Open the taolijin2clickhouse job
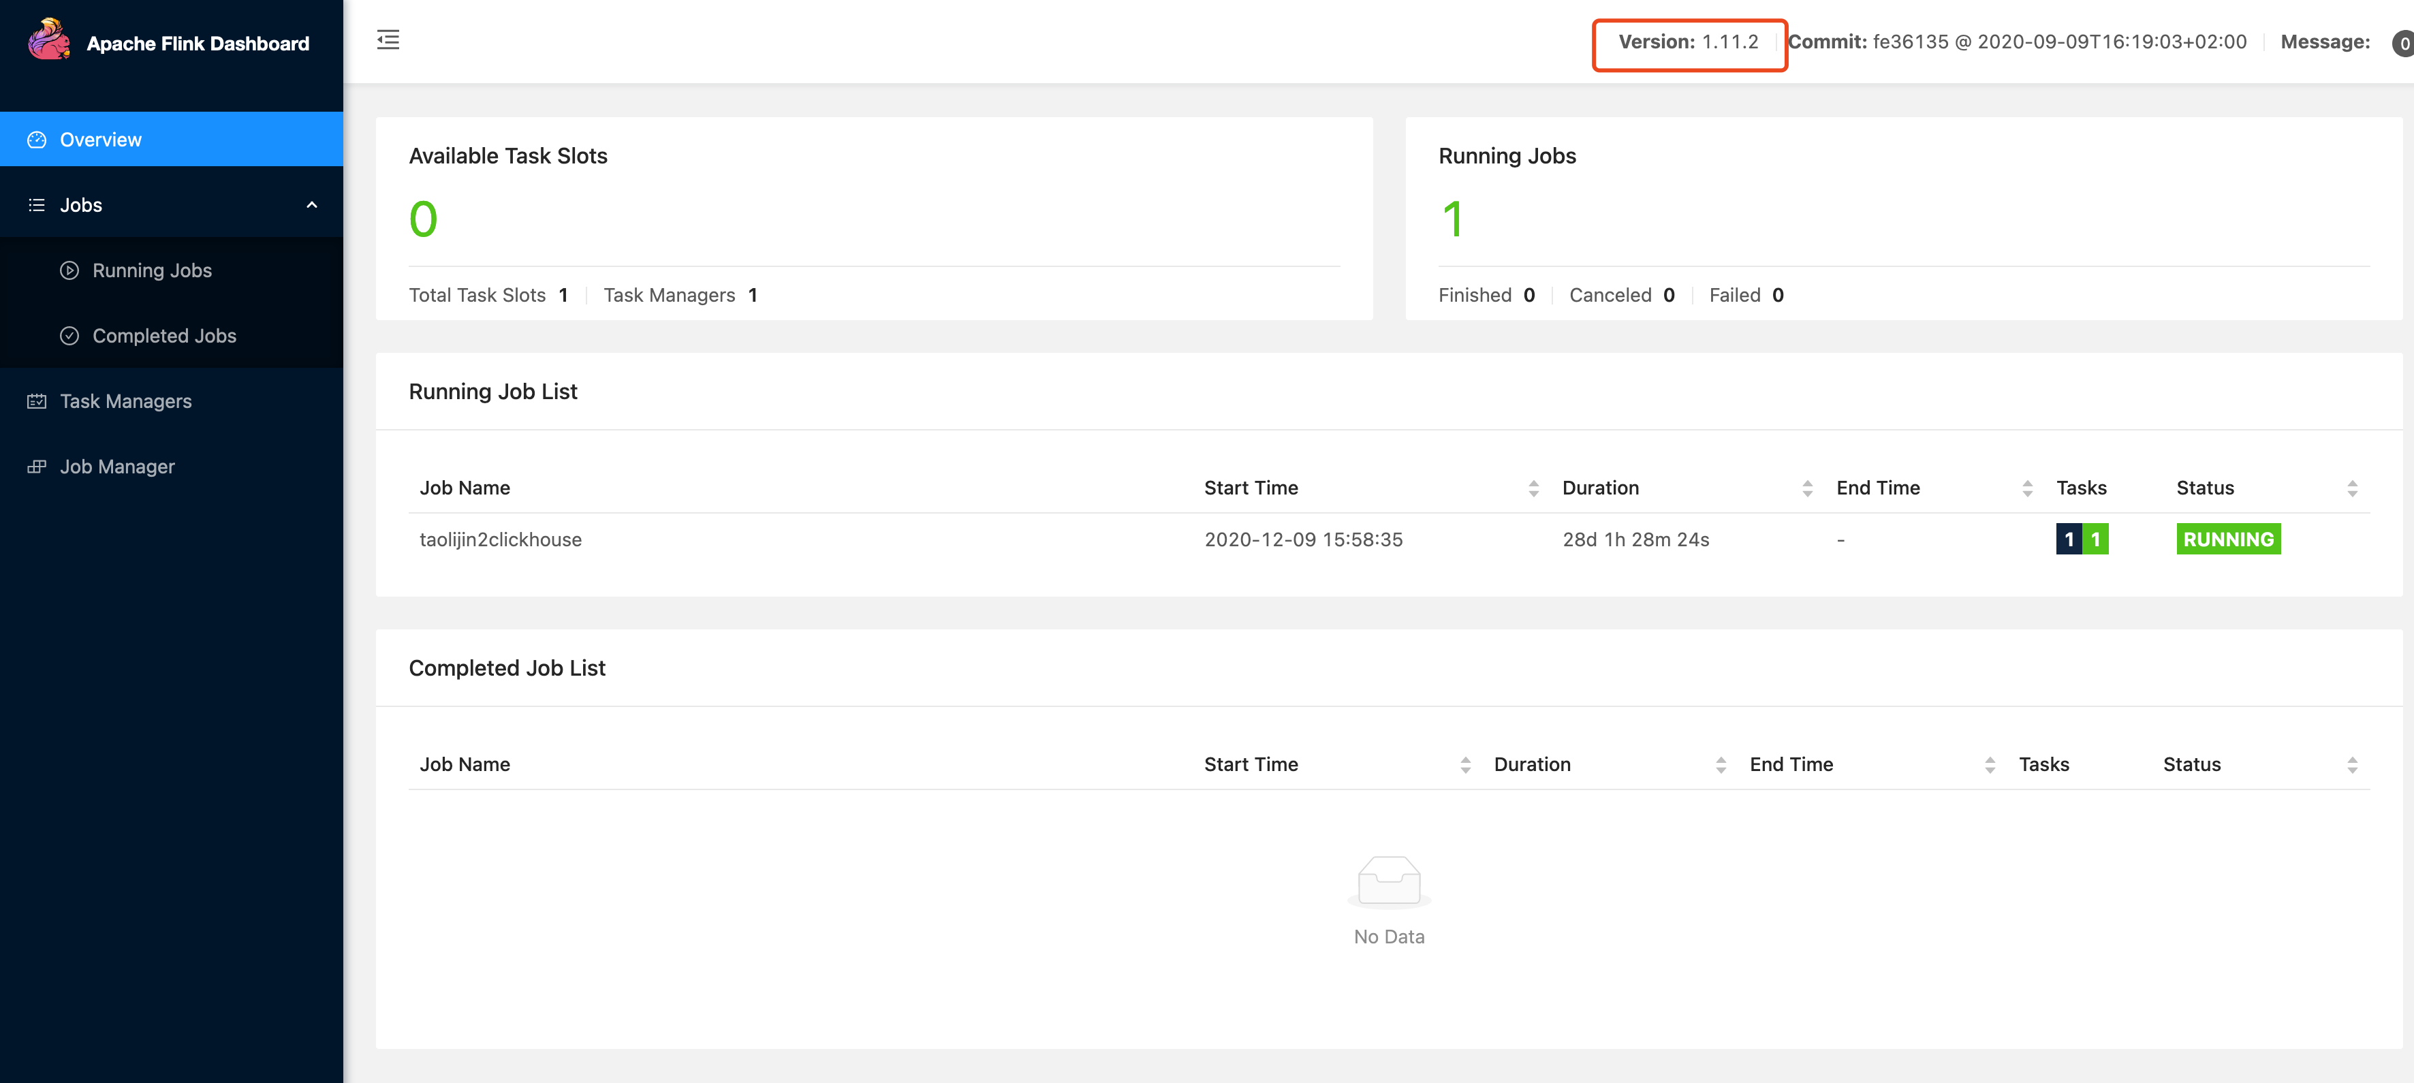 coord(501,539)
